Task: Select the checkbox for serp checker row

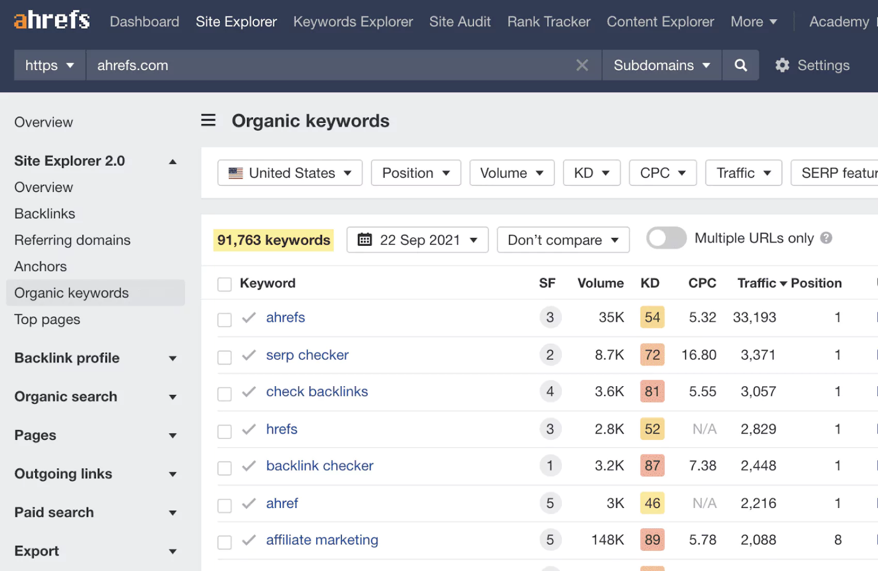Action: [224, 357]
